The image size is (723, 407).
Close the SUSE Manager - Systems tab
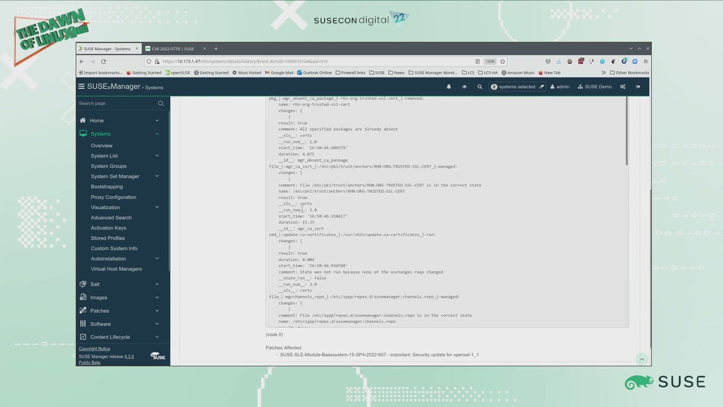tap(137, 49)
